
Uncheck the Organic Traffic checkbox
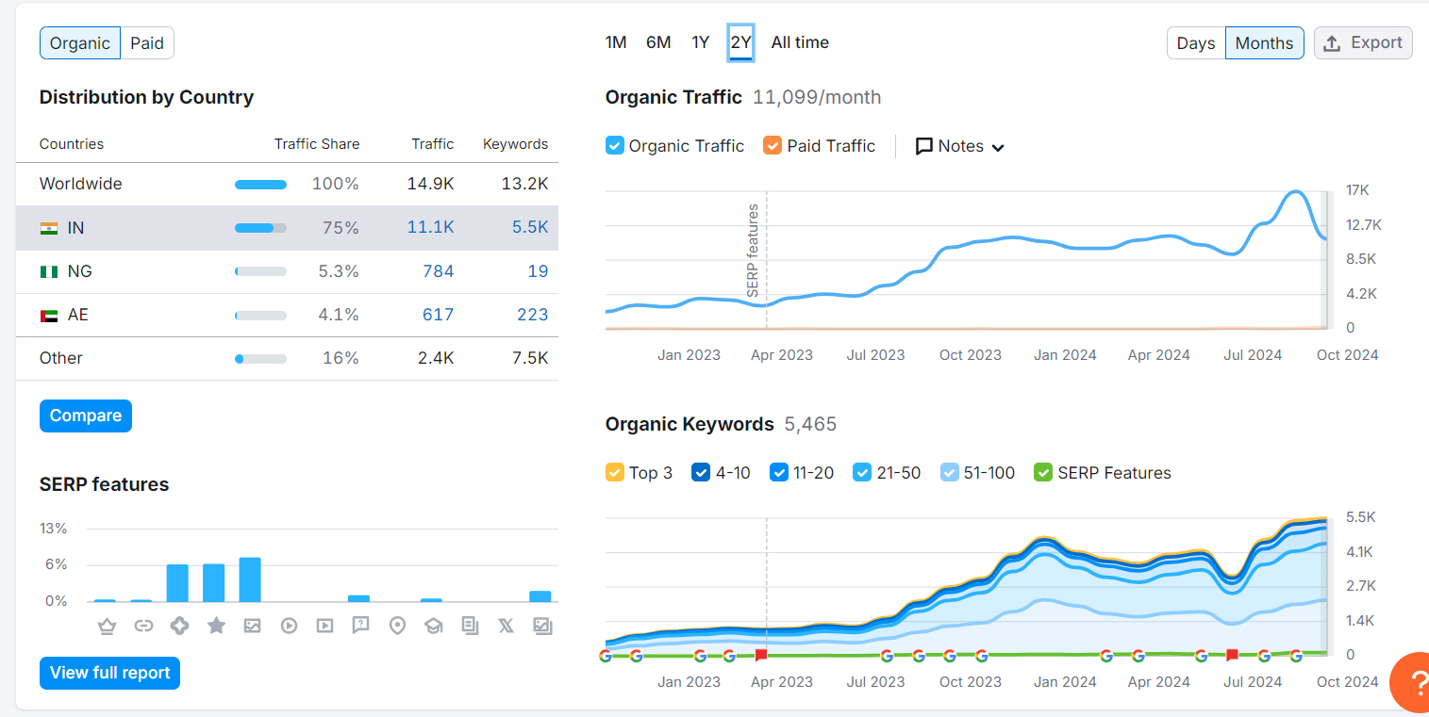point(615,146)
